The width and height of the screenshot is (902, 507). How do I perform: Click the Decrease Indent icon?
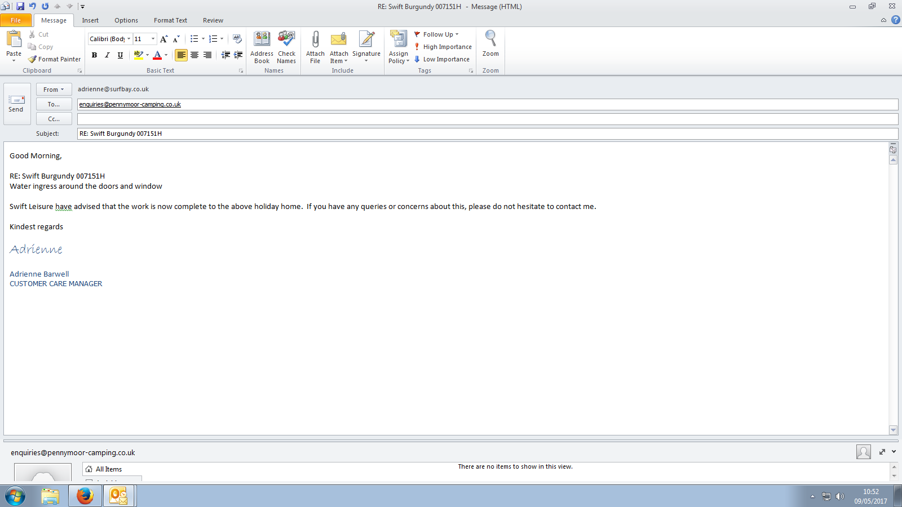tap(225, 55)
